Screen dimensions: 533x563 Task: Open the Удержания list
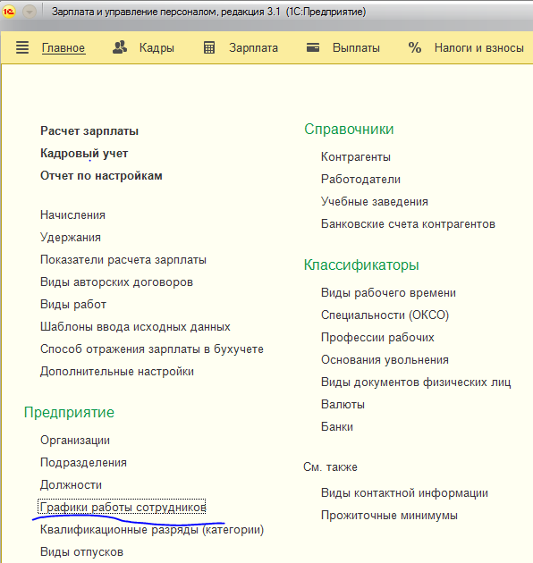click(71, 238)
